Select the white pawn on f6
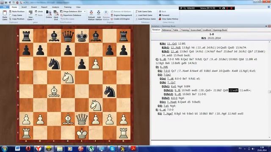This screenshot has width=271, height=152. tap(96, 64)
